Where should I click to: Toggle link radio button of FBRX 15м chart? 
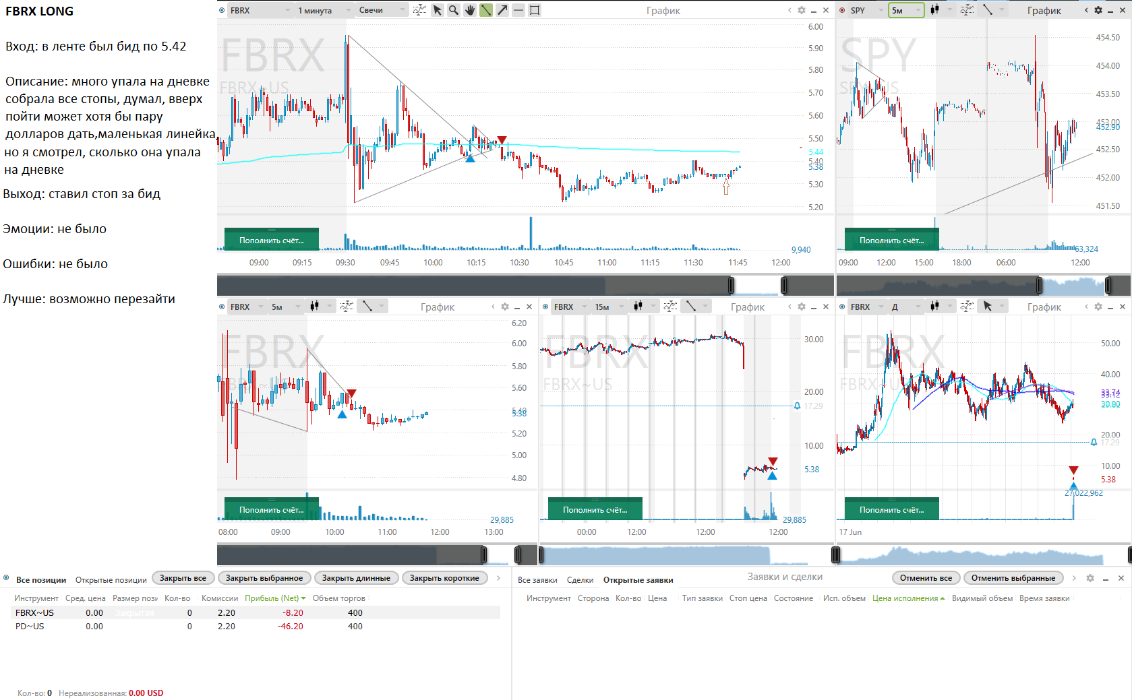(546, 307)
